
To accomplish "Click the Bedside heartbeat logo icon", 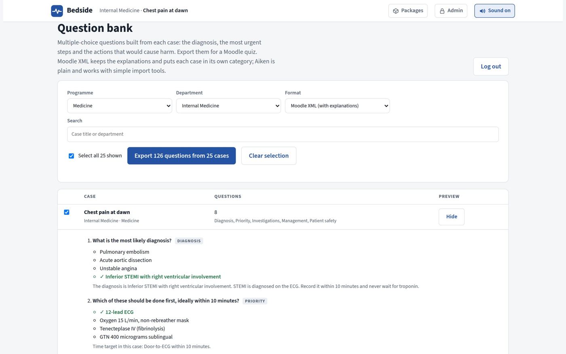I will click(57, 11).
